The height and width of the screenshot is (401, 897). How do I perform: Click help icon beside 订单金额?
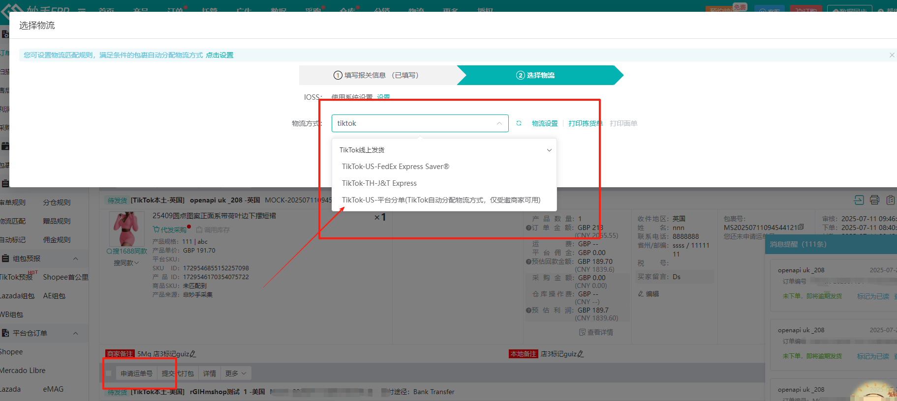click(x=528, y=228)
